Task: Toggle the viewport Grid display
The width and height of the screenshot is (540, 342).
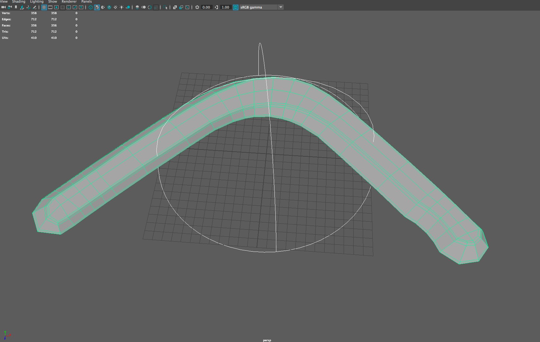Action: (x=44, y=7)
